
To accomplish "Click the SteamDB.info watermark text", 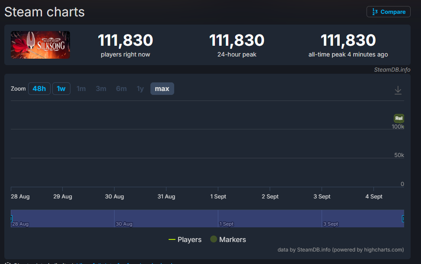I will 392,70.
